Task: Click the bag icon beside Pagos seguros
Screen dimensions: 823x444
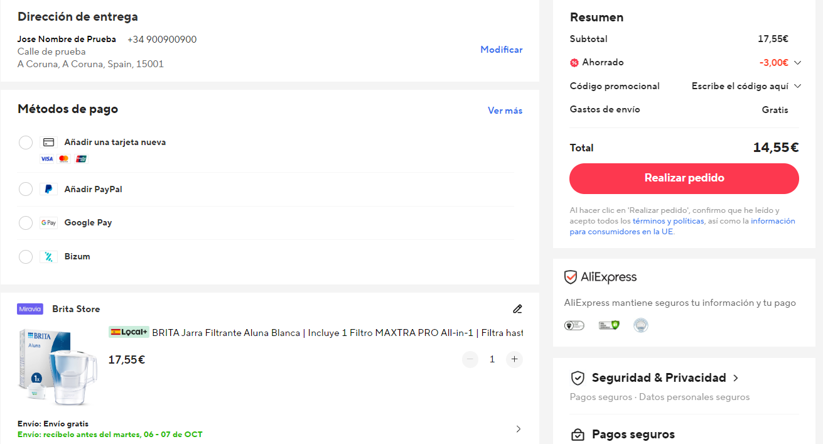Action: click(x=578, y=435)
